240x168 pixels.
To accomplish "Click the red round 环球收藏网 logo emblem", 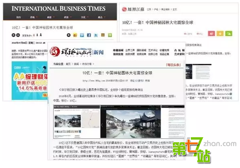I will point(55,52).
